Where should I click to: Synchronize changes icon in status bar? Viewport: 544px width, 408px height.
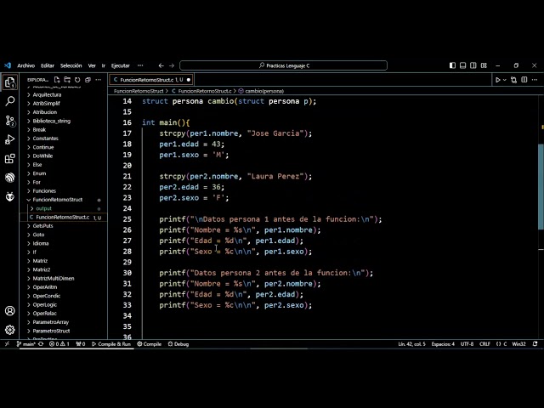tap(41, 344)
